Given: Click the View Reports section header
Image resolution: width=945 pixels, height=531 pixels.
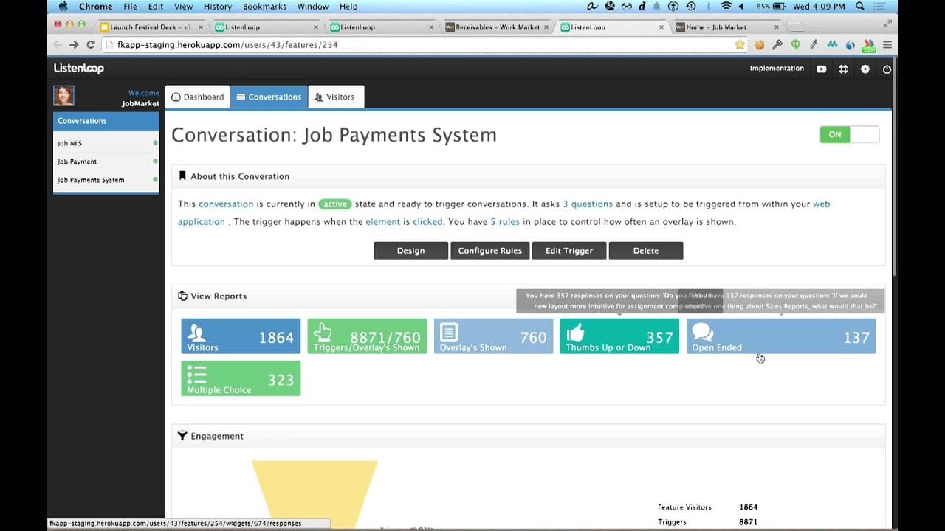Looking at the screenshot, I should (x=528, y=296).
